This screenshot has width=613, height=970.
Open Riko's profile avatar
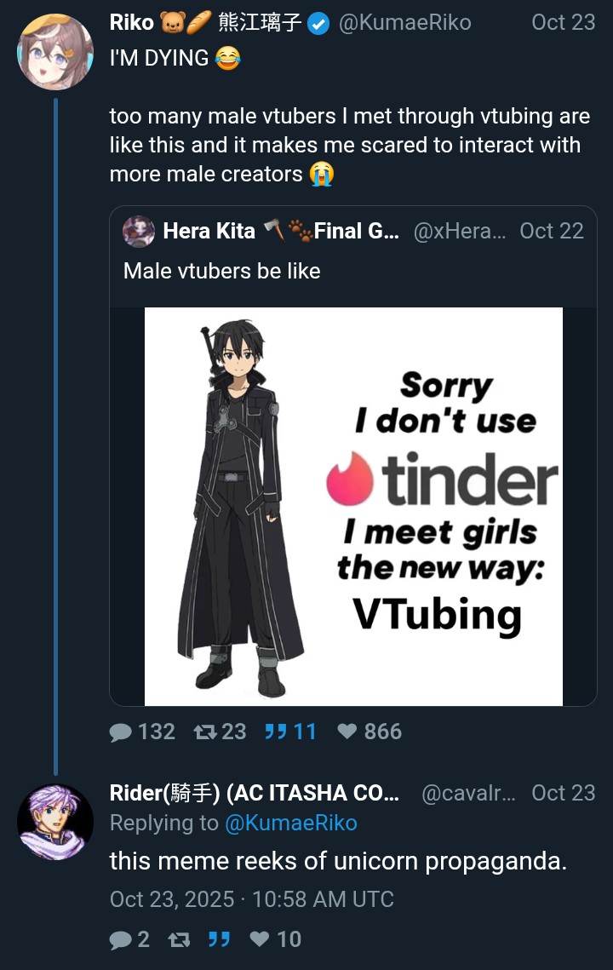[55, 52]
